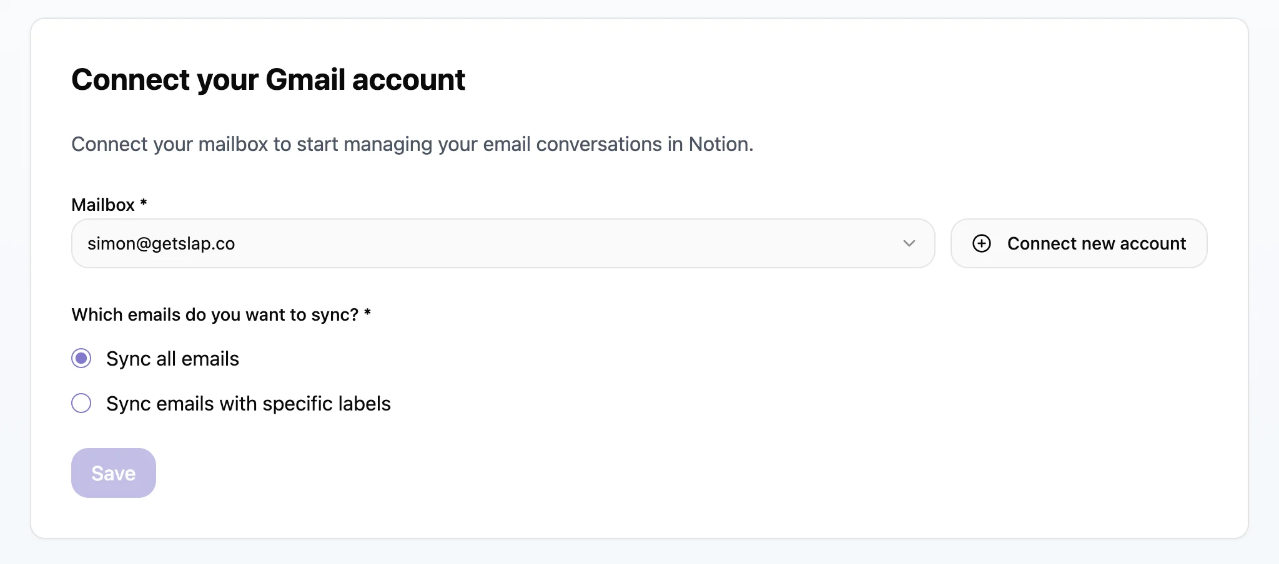
Task: Click the "Sync emails with specific labels" label text
Action: (x=248, y=404)
